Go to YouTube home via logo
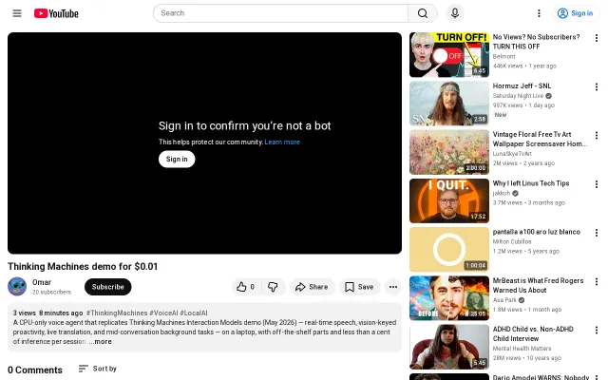Image resolution: width=608 pixels, height=380 pixels. click(x=56, y=13)
